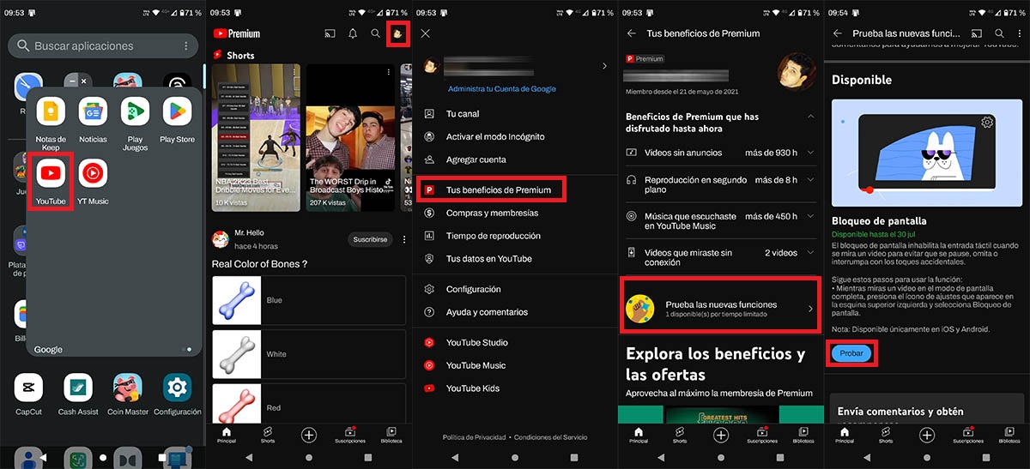The height and width of the screenshot is (469, 1030).
Task: Tap the Buscar aplicaciones search field
Action: point(103,45)
